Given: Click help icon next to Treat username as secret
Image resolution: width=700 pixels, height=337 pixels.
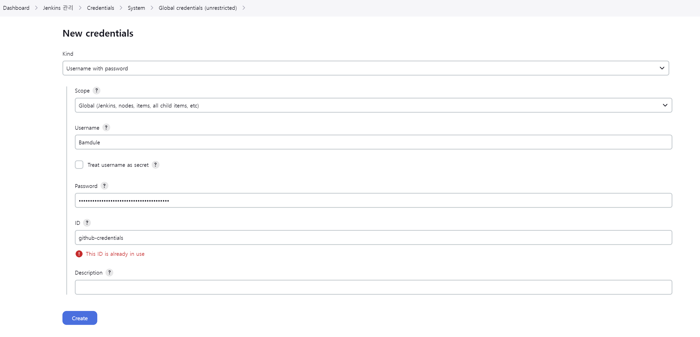Looking at the screenshot, I should [155, 165].
